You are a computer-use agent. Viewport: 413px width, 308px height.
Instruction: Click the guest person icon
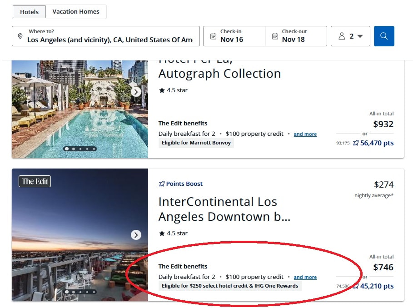342,36
